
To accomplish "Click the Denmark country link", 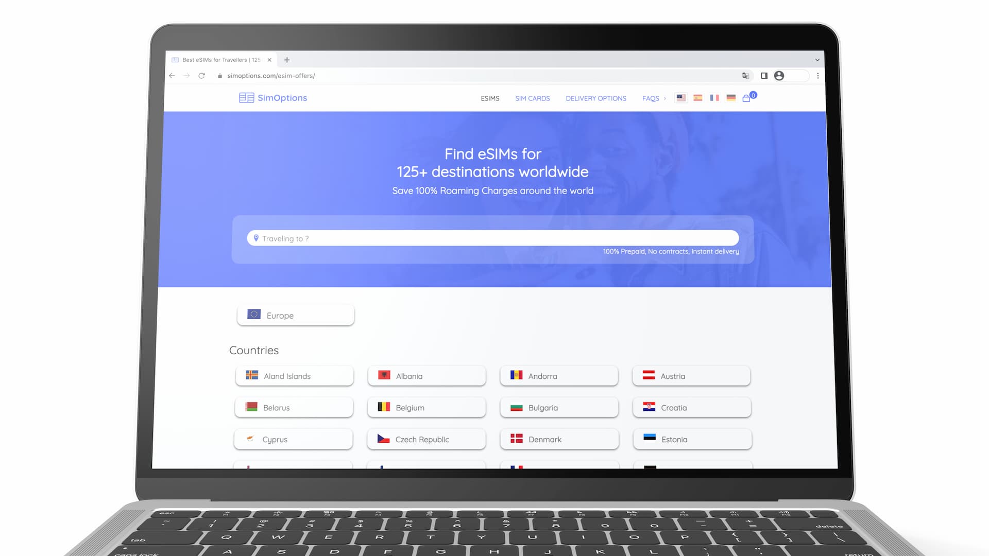I will pos(558,439).
